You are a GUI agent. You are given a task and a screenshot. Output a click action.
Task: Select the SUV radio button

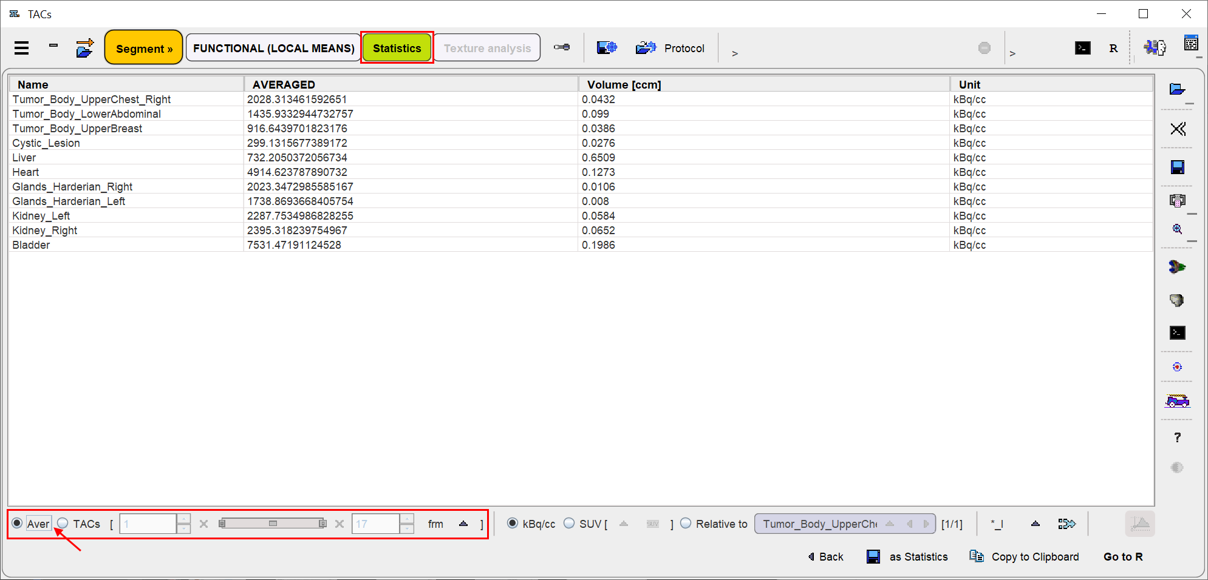(x=569, y=523)
